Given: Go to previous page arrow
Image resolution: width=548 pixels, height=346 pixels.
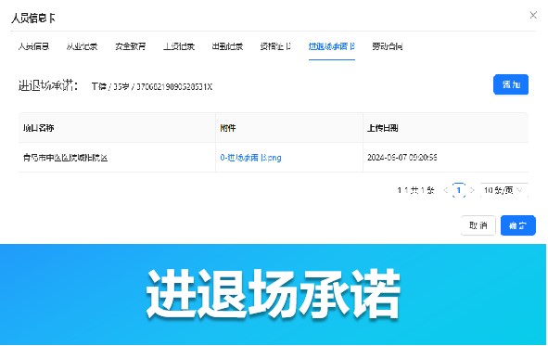Looking at the screenshot, I should pos(446,190).
